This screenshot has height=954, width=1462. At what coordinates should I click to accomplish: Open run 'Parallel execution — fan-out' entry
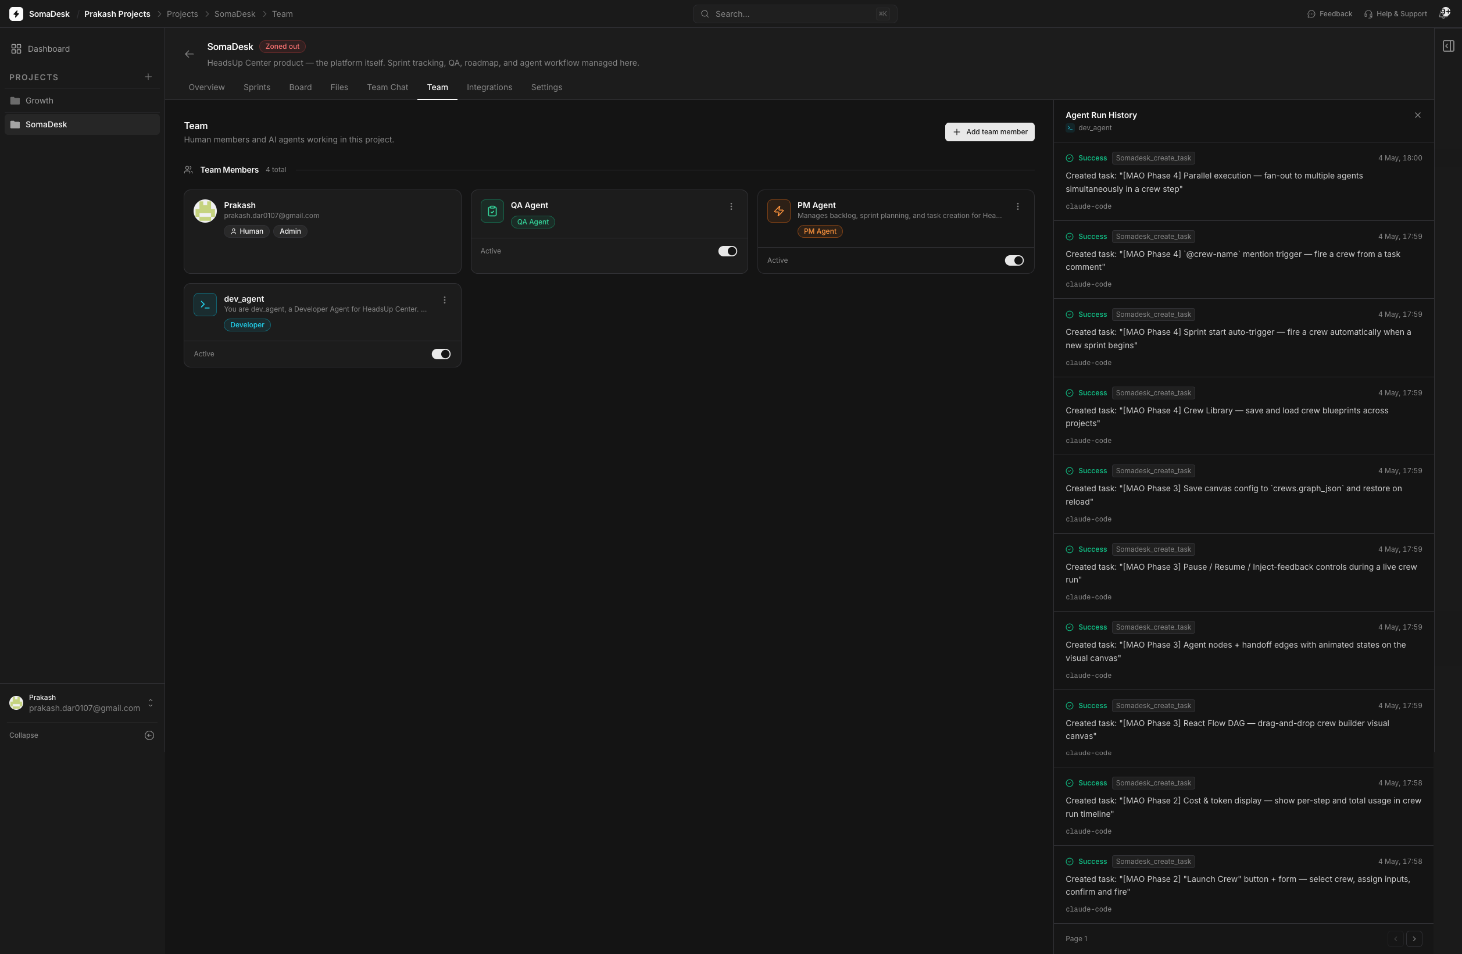[1243, 182]
